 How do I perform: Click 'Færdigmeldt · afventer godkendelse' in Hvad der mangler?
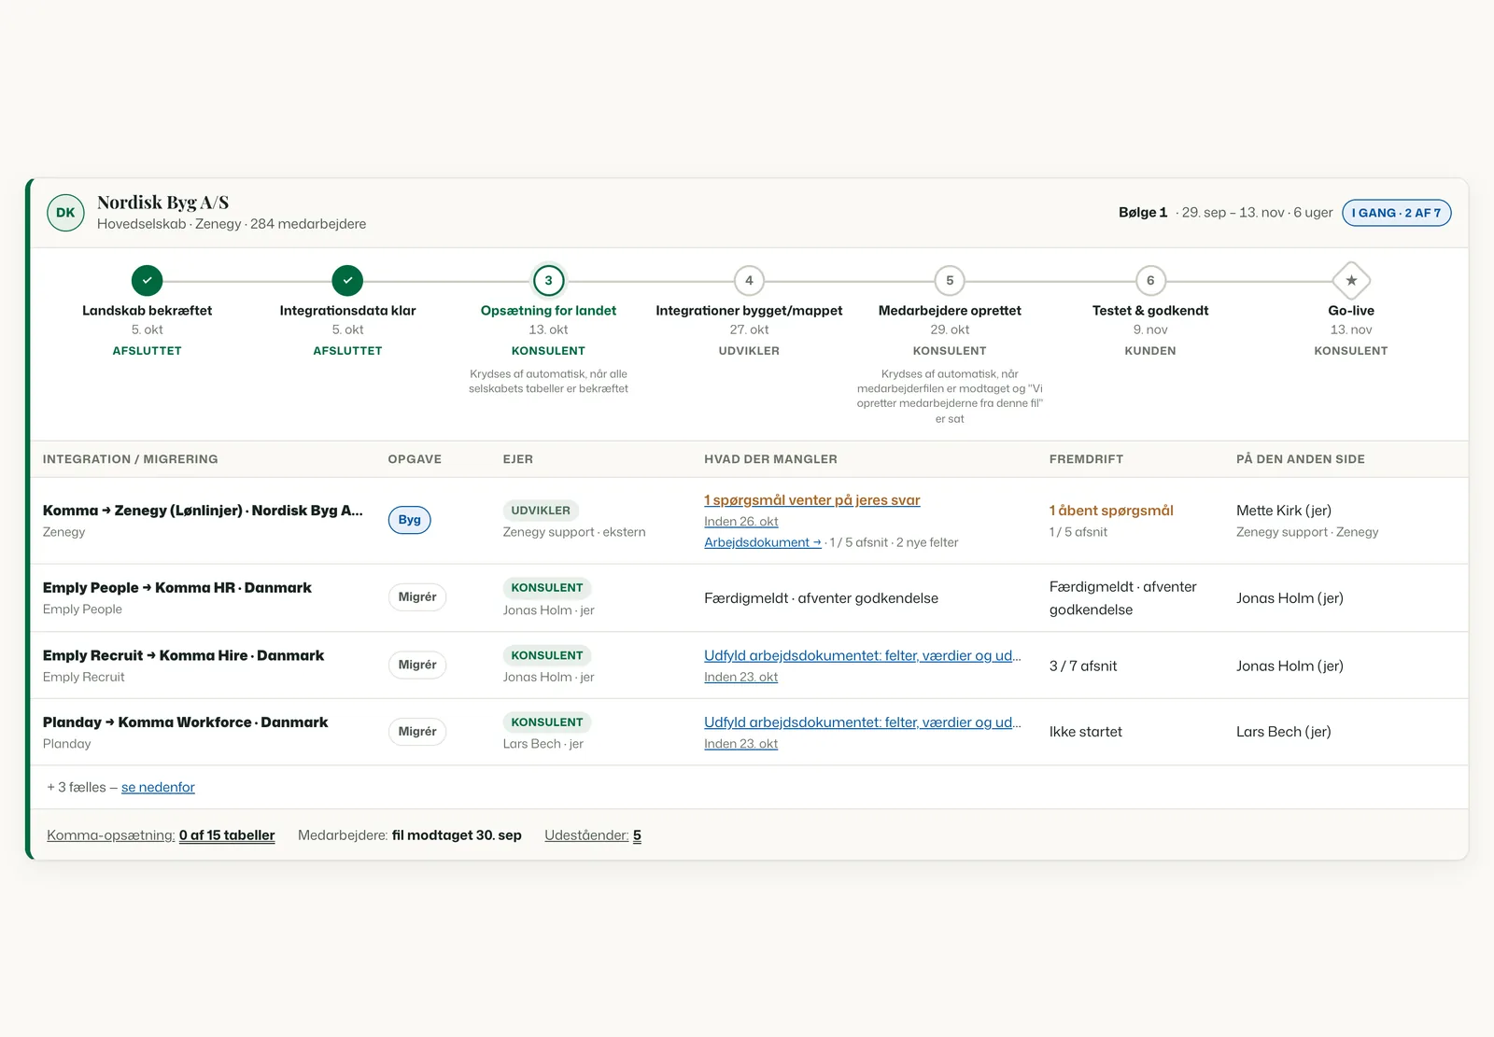[x=821, y=598]
